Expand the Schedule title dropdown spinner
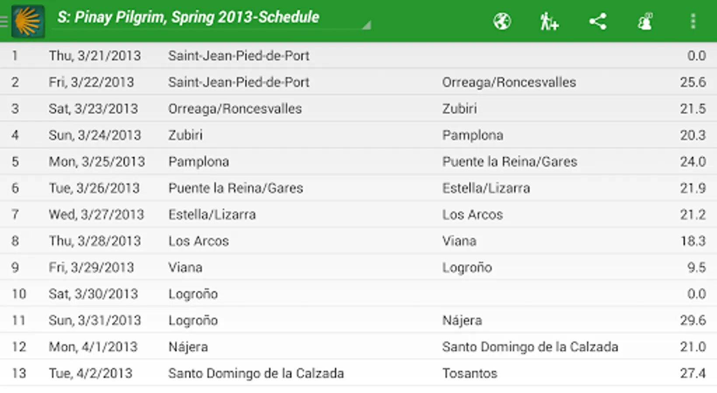 (x=366, y=25)
